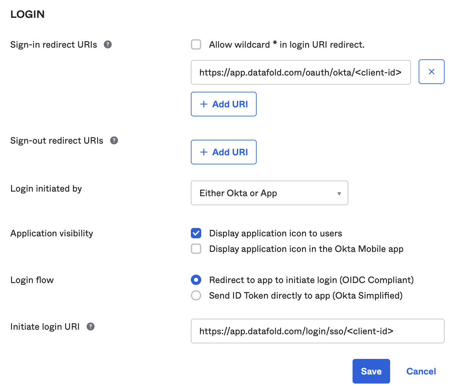Save the login settings
The width and height of the screenshot is (453, 391).
click(371, 371)
